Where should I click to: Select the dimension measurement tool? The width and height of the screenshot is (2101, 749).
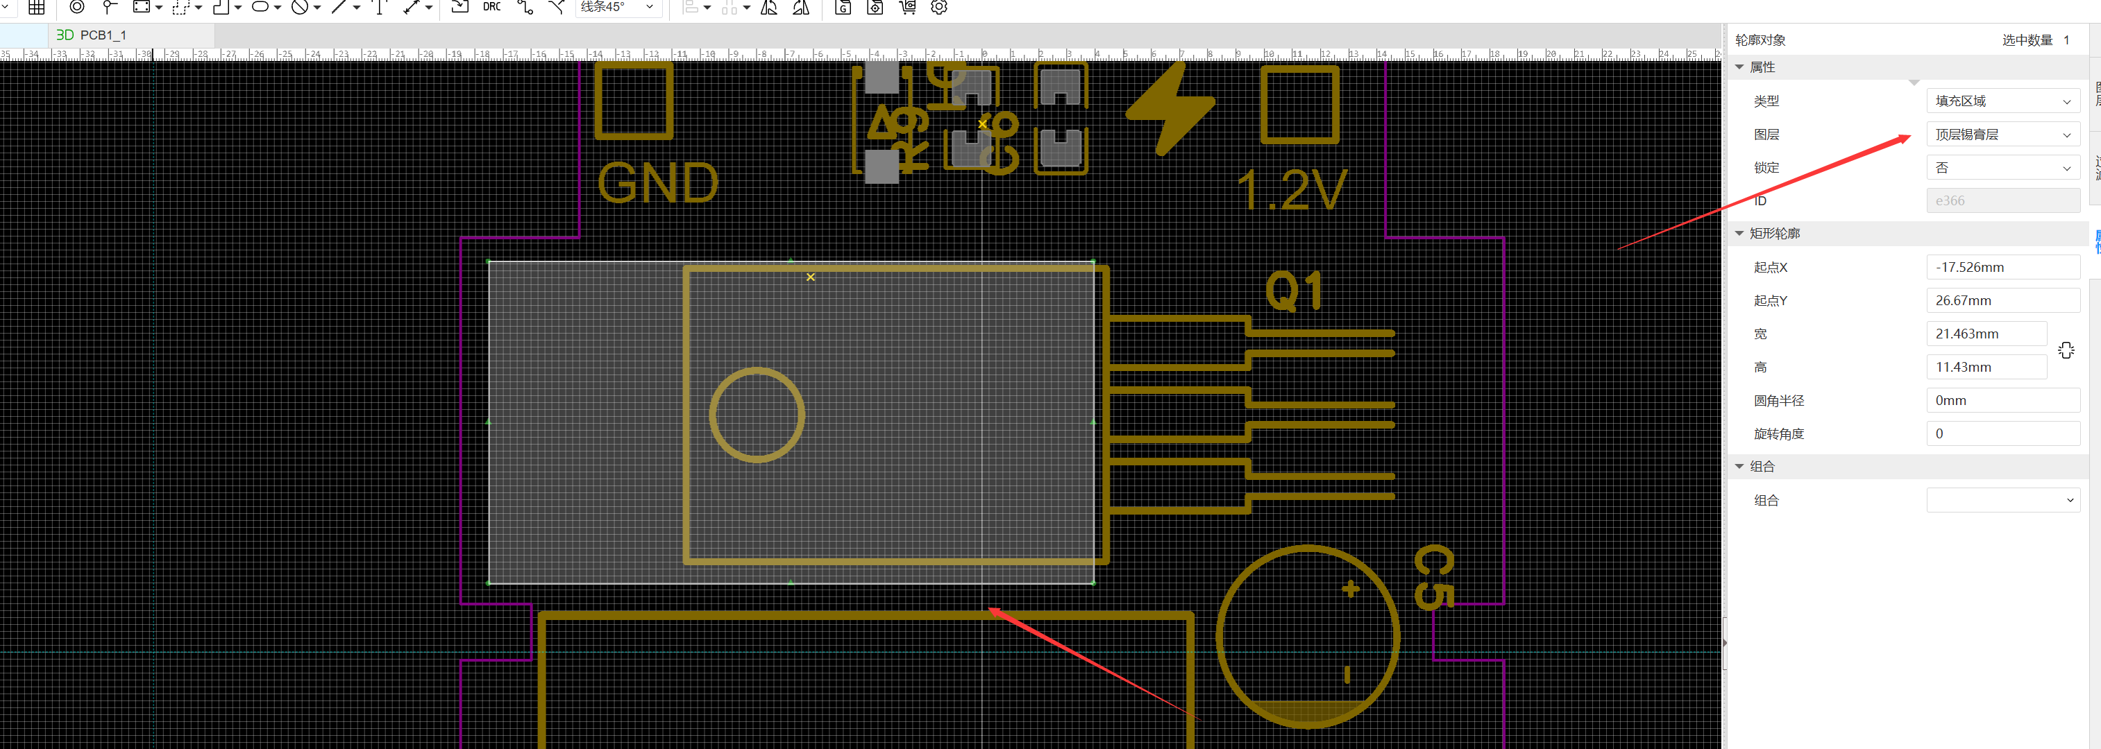click(412, 8)
